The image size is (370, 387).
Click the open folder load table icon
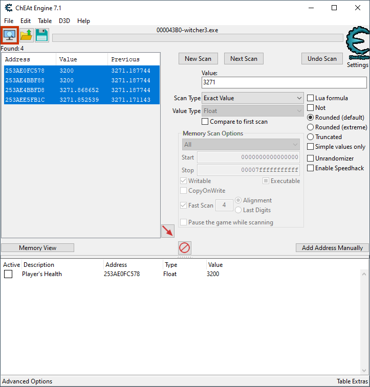pos(26,35)
